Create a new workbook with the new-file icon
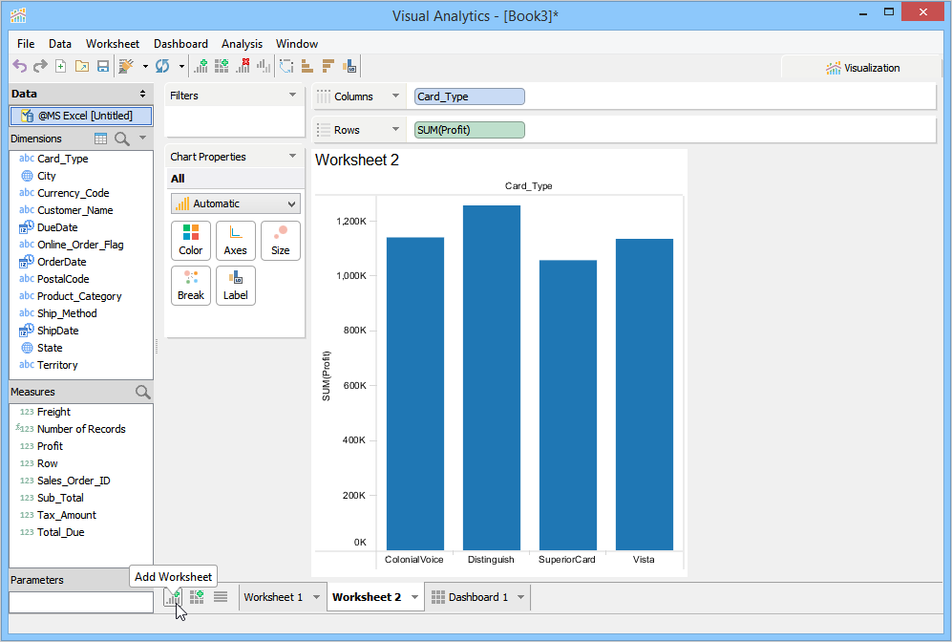This screenshot has width=952, height=642. coord(61,66)
